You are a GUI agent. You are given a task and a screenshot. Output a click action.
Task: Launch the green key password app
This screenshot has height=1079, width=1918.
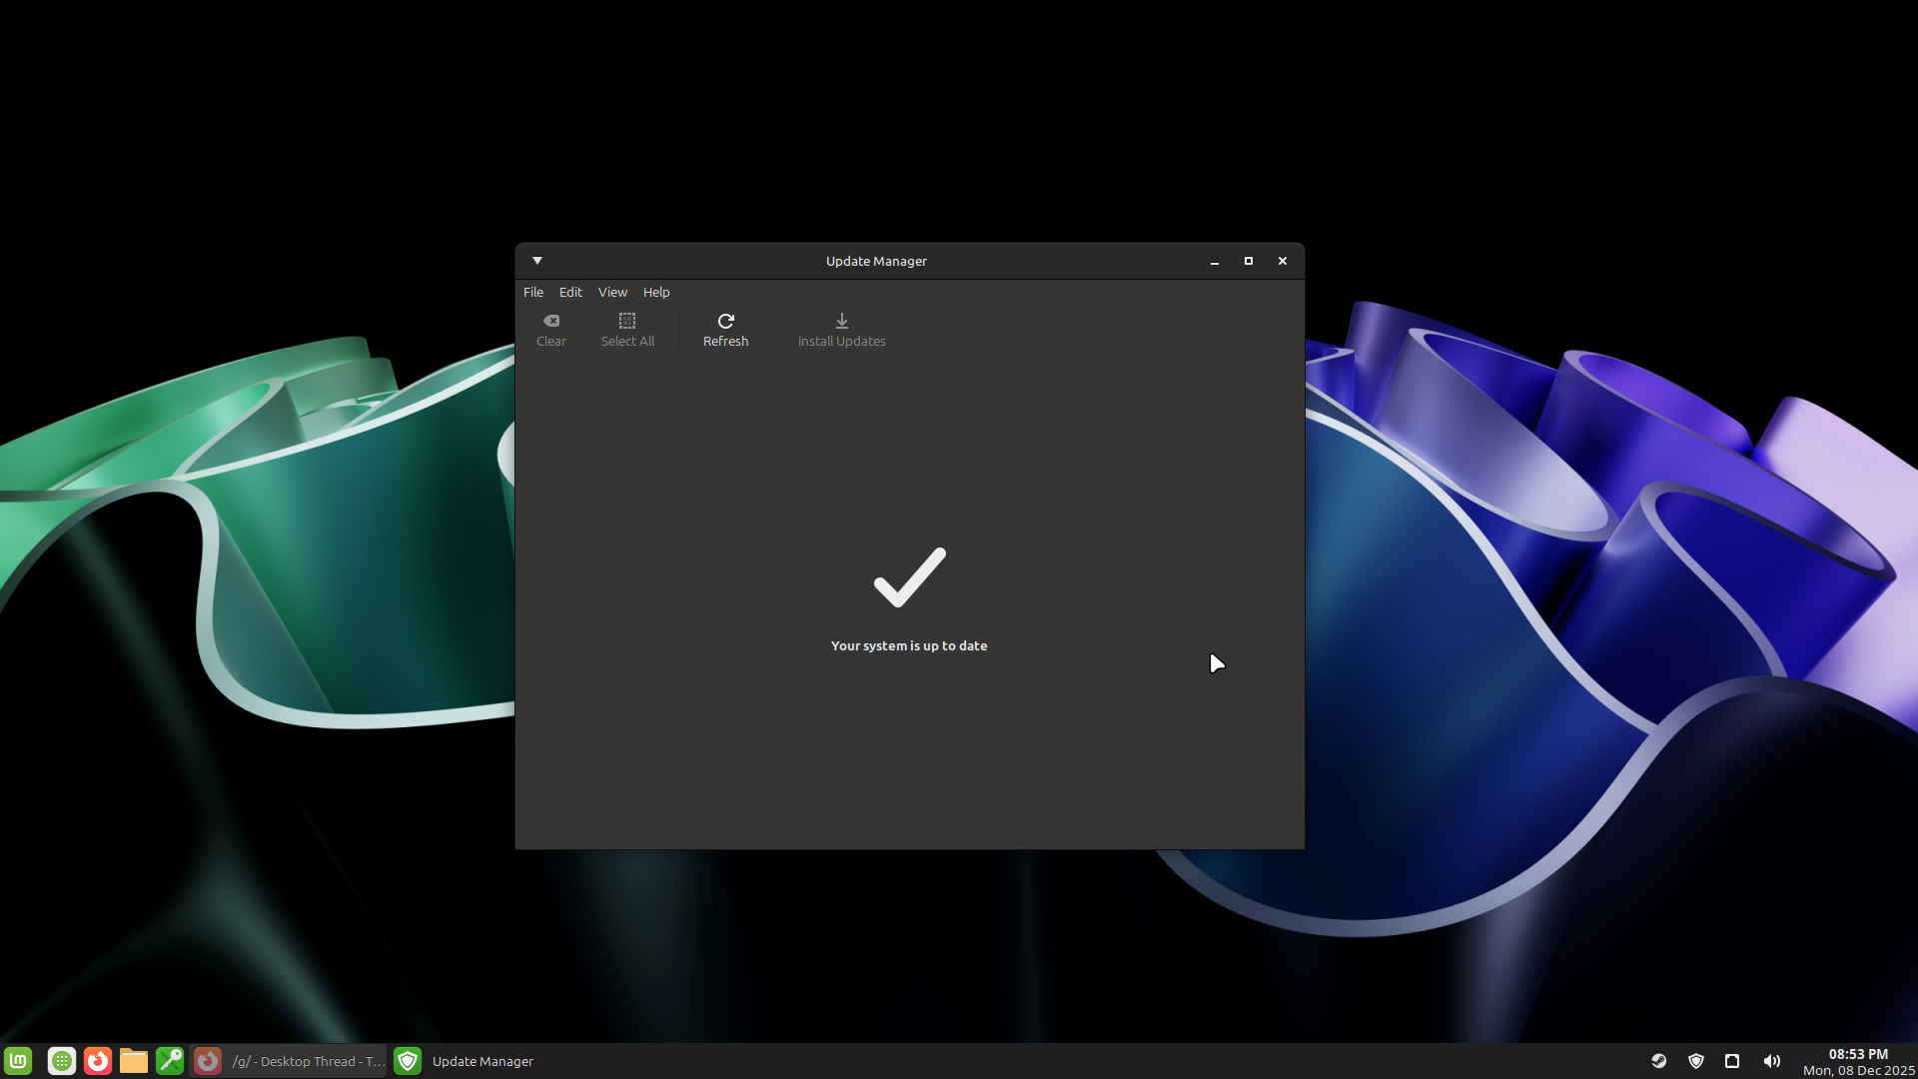pyautogui.click(x=170, y=1061)
